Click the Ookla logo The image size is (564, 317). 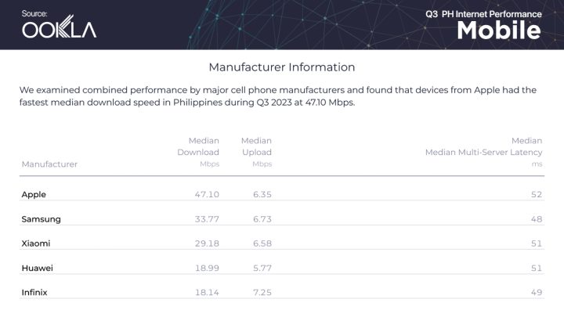pyautogui.click(x=60, y=27)
